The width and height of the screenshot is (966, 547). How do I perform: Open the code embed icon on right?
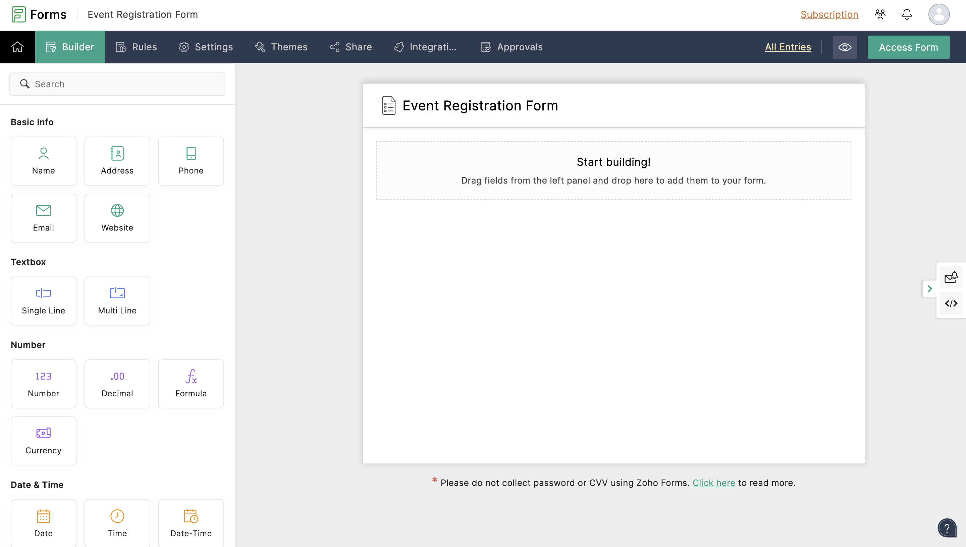pyautogui.click(x=951, y=303)
